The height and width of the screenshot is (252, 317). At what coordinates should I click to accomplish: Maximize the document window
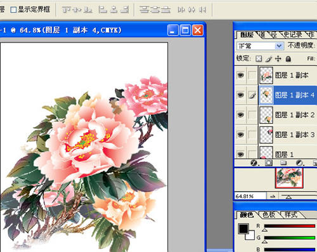(x=185, y=30)
